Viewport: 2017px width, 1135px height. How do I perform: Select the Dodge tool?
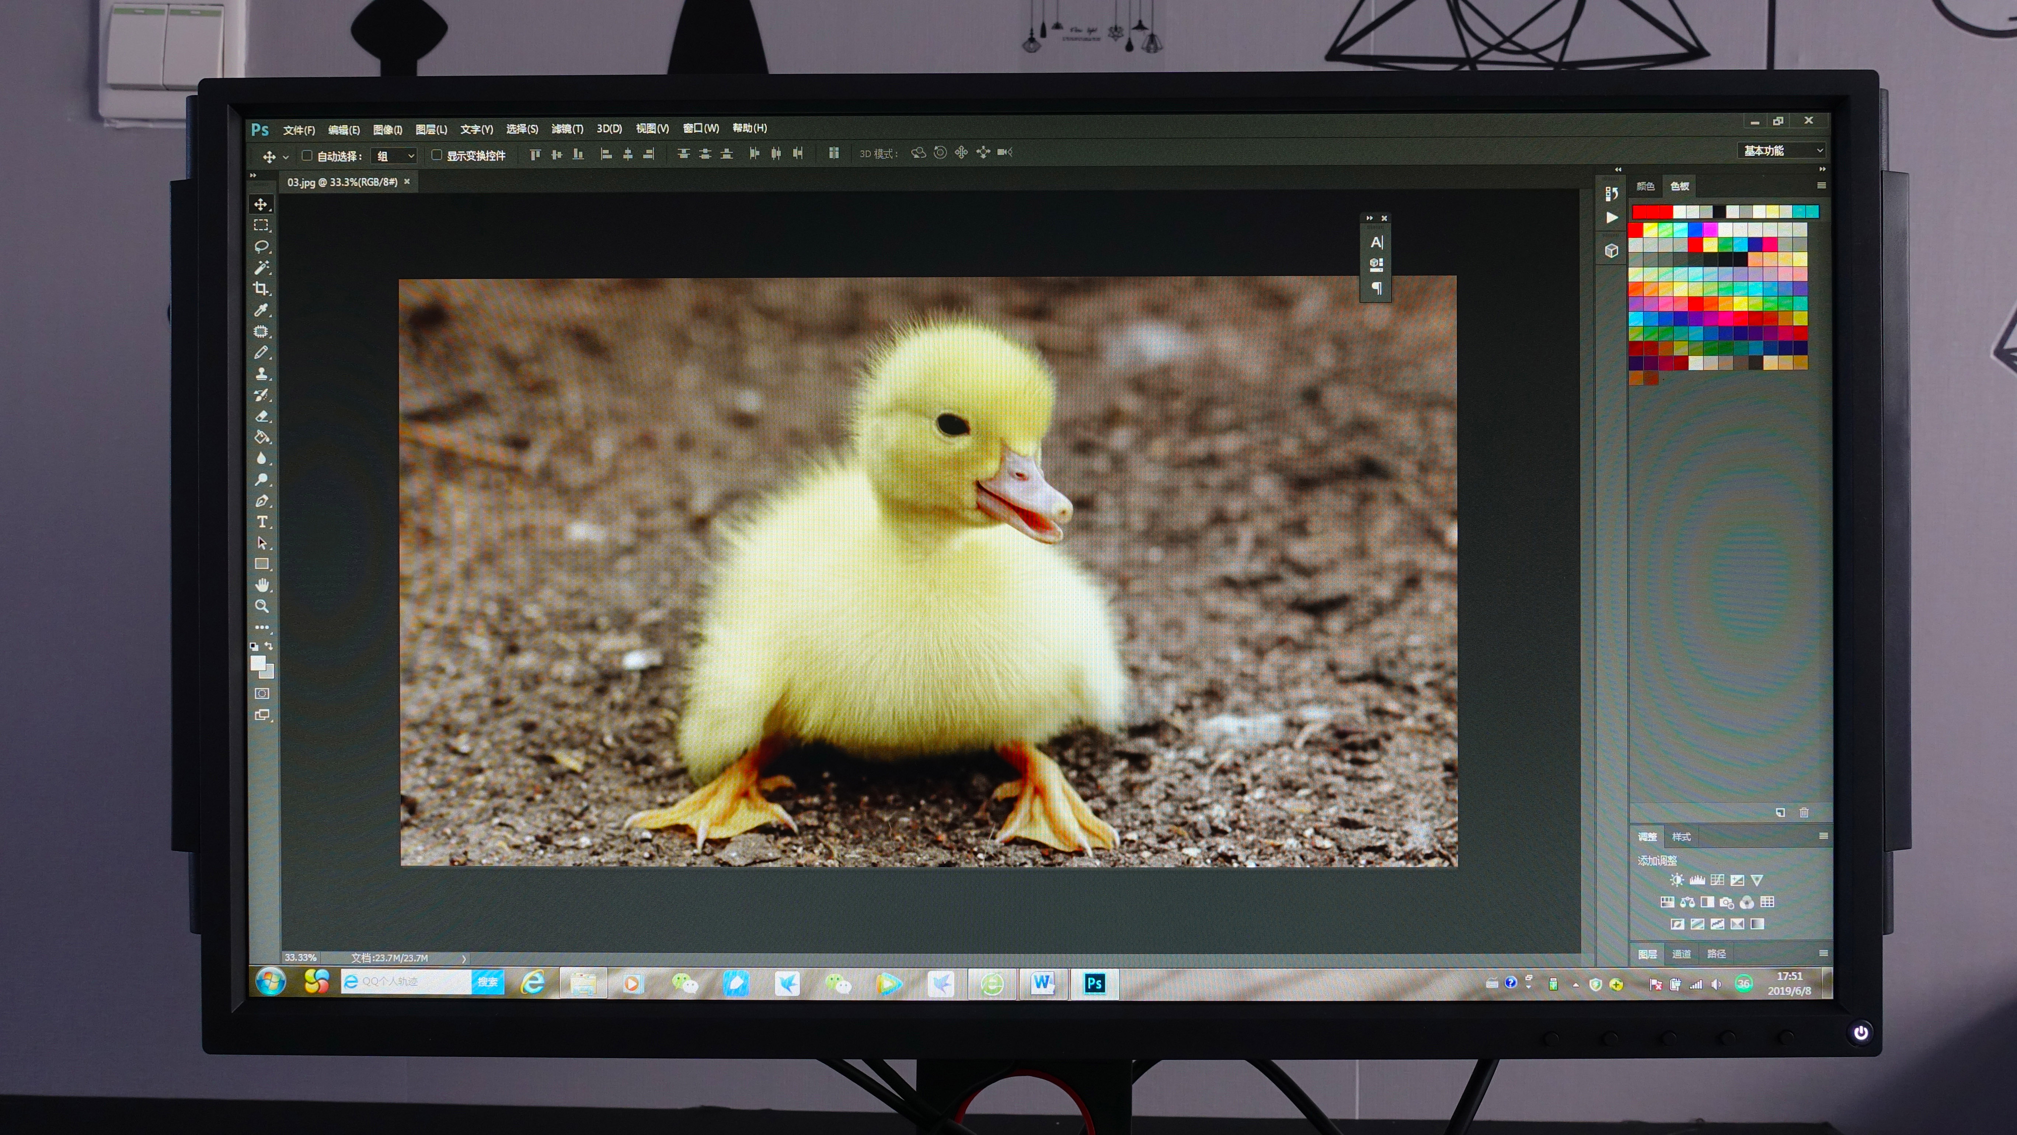(261, 479)
